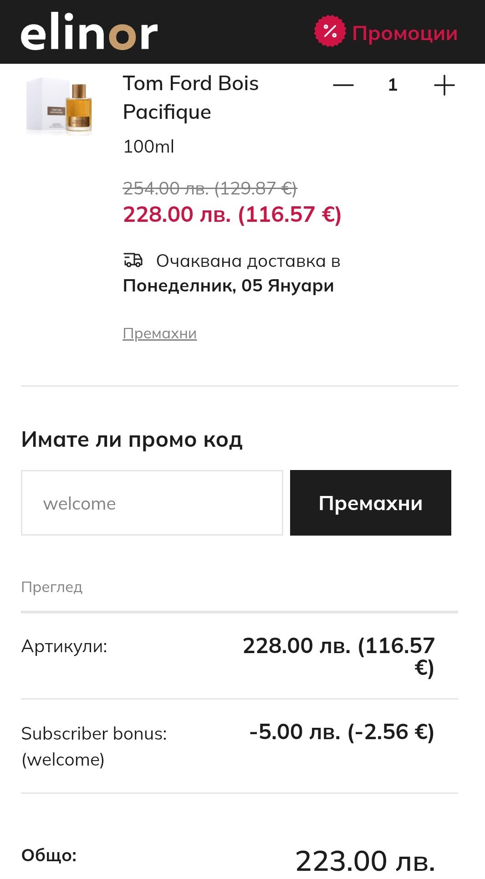The image size is (485, 879).
Task: Click the Имате ли промо код heading
Action: tap(132, 439)
